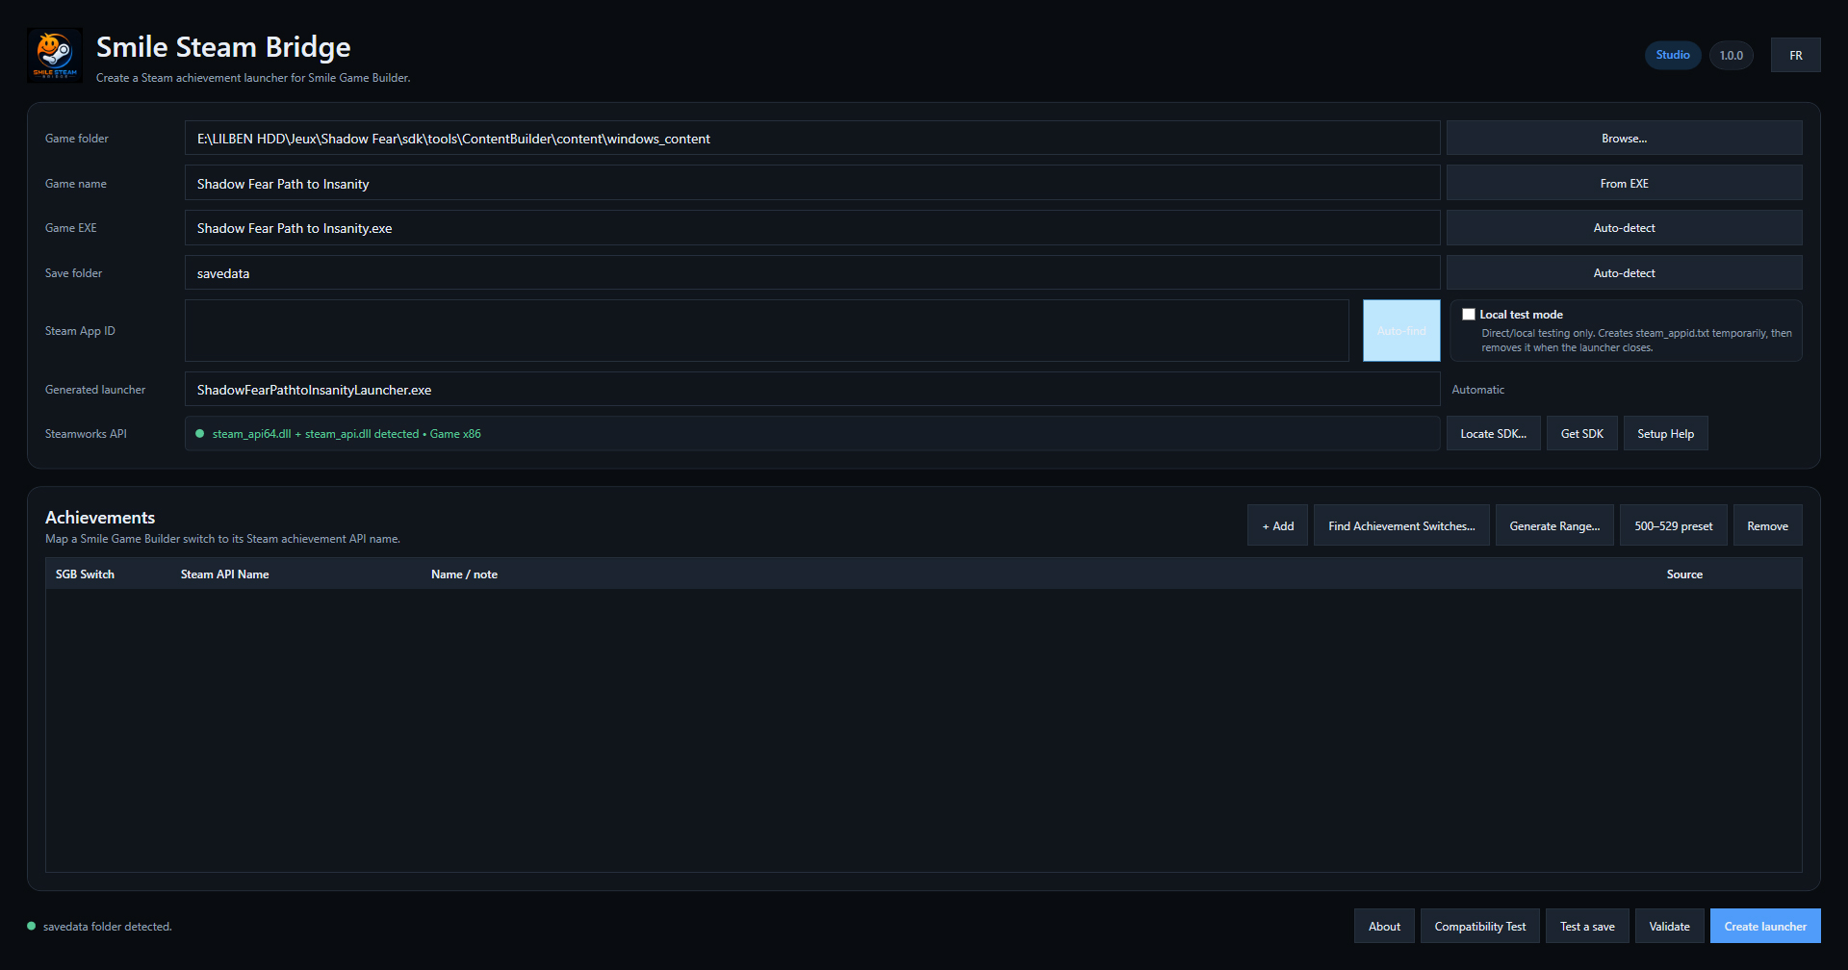
Task: Click Find Achievement Switches...
Action: point(1401,526)
